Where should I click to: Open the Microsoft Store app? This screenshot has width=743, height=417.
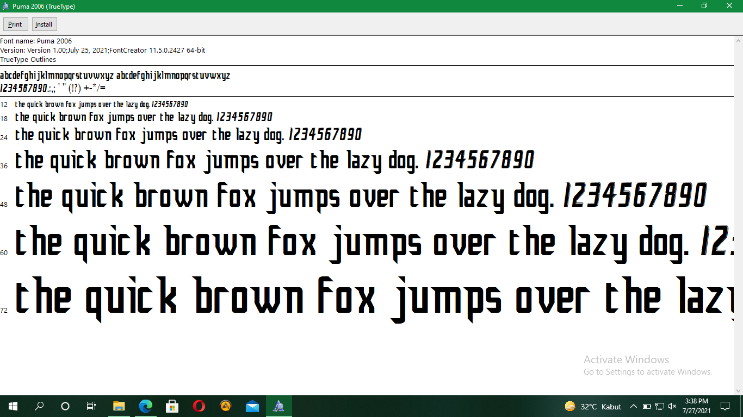click(x=172, y=406)
